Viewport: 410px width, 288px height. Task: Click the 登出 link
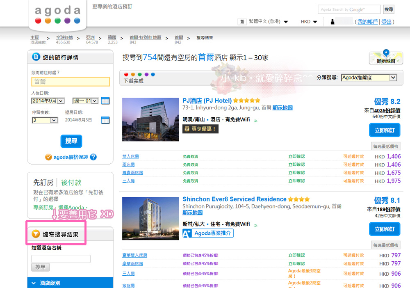[x=387, y=22]
